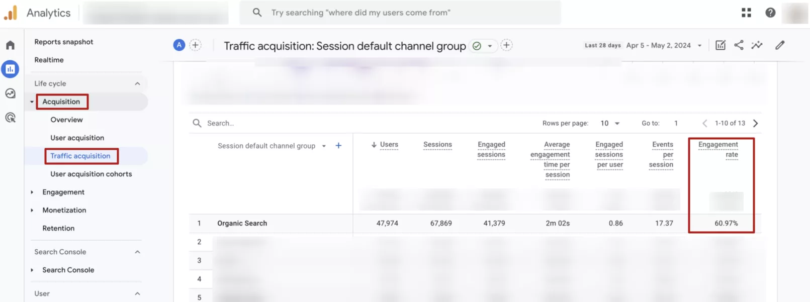Add comparison with plus icon beside 'A'
Viewport: 810px width, 302px height.
click(196, 45)
